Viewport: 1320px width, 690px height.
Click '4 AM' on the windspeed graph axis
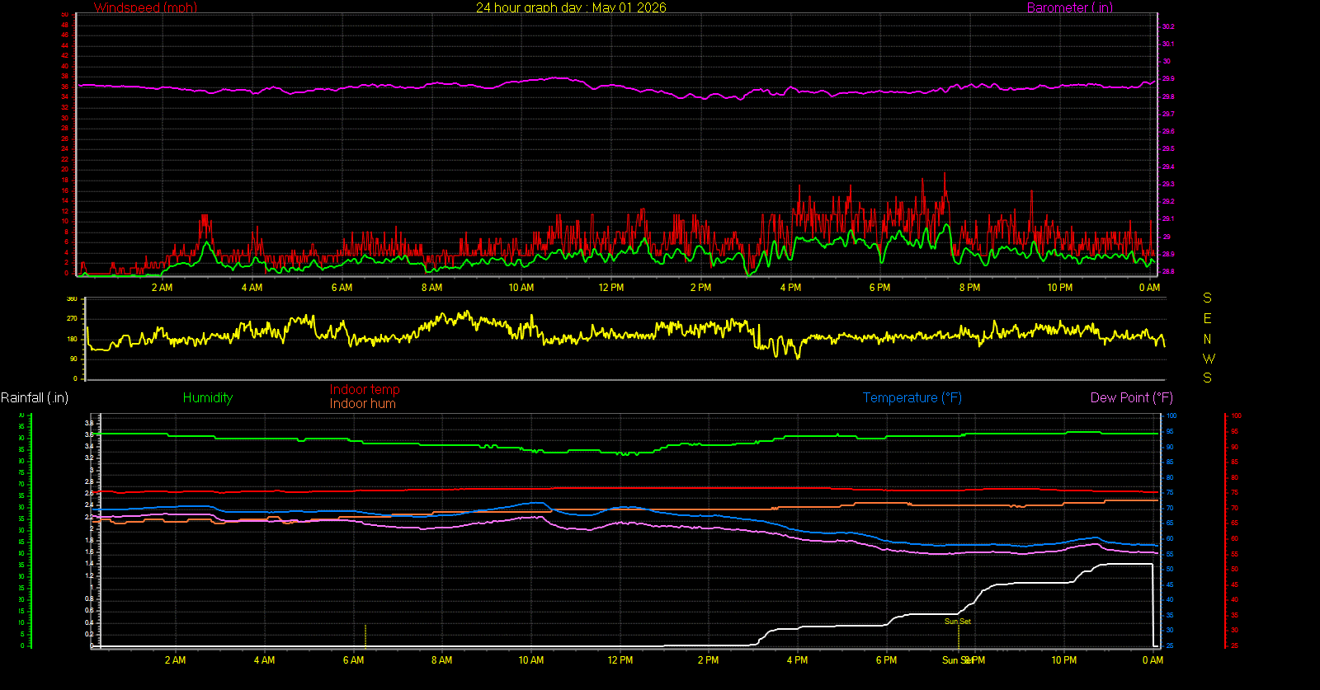click(x=252, y=288)
